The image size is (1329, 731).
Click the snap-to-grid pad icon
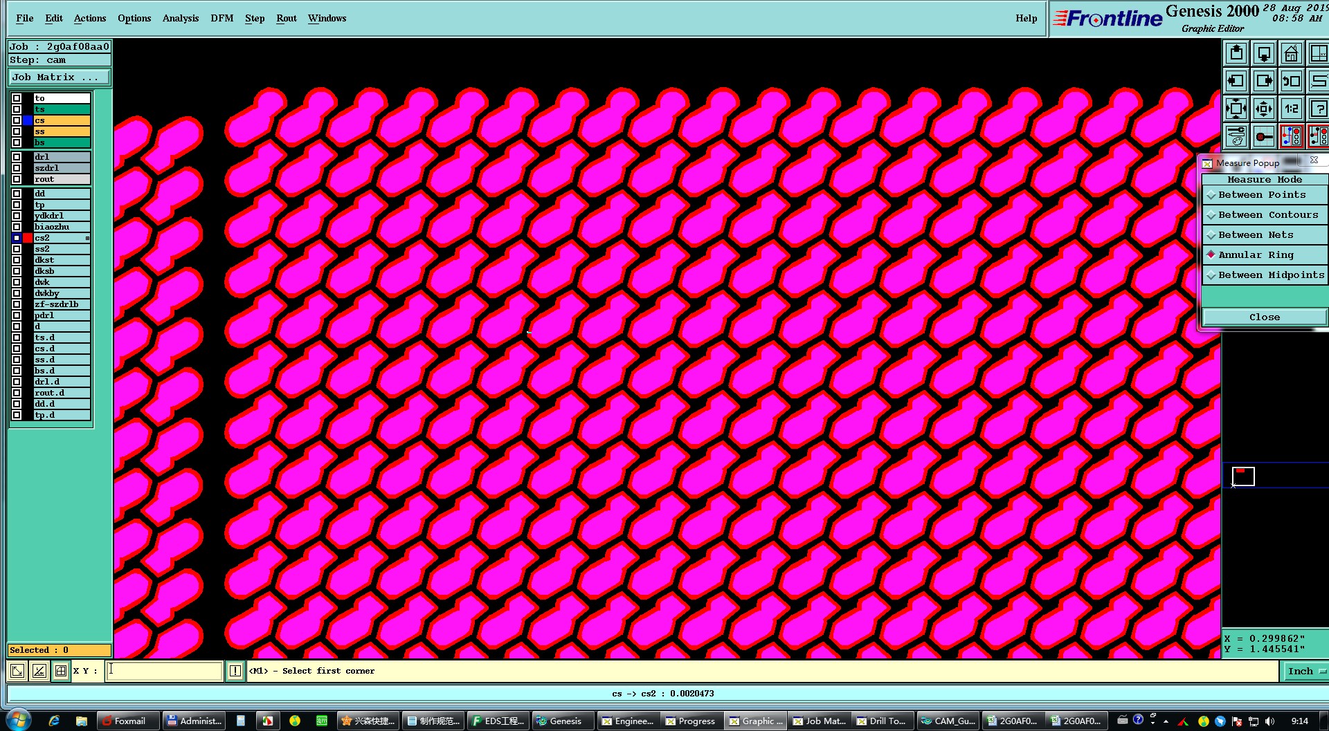pyautogui.click(x=1264, y=136)
